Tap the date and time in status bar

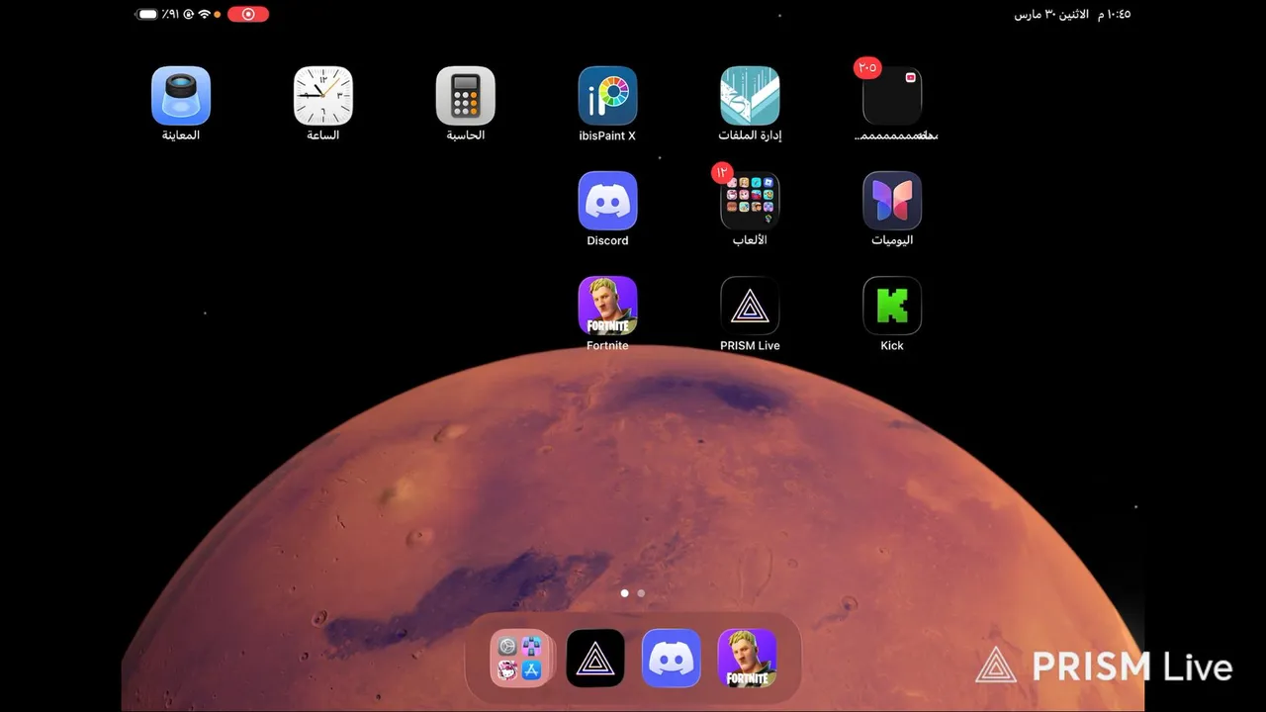[x=1072, y=14]
